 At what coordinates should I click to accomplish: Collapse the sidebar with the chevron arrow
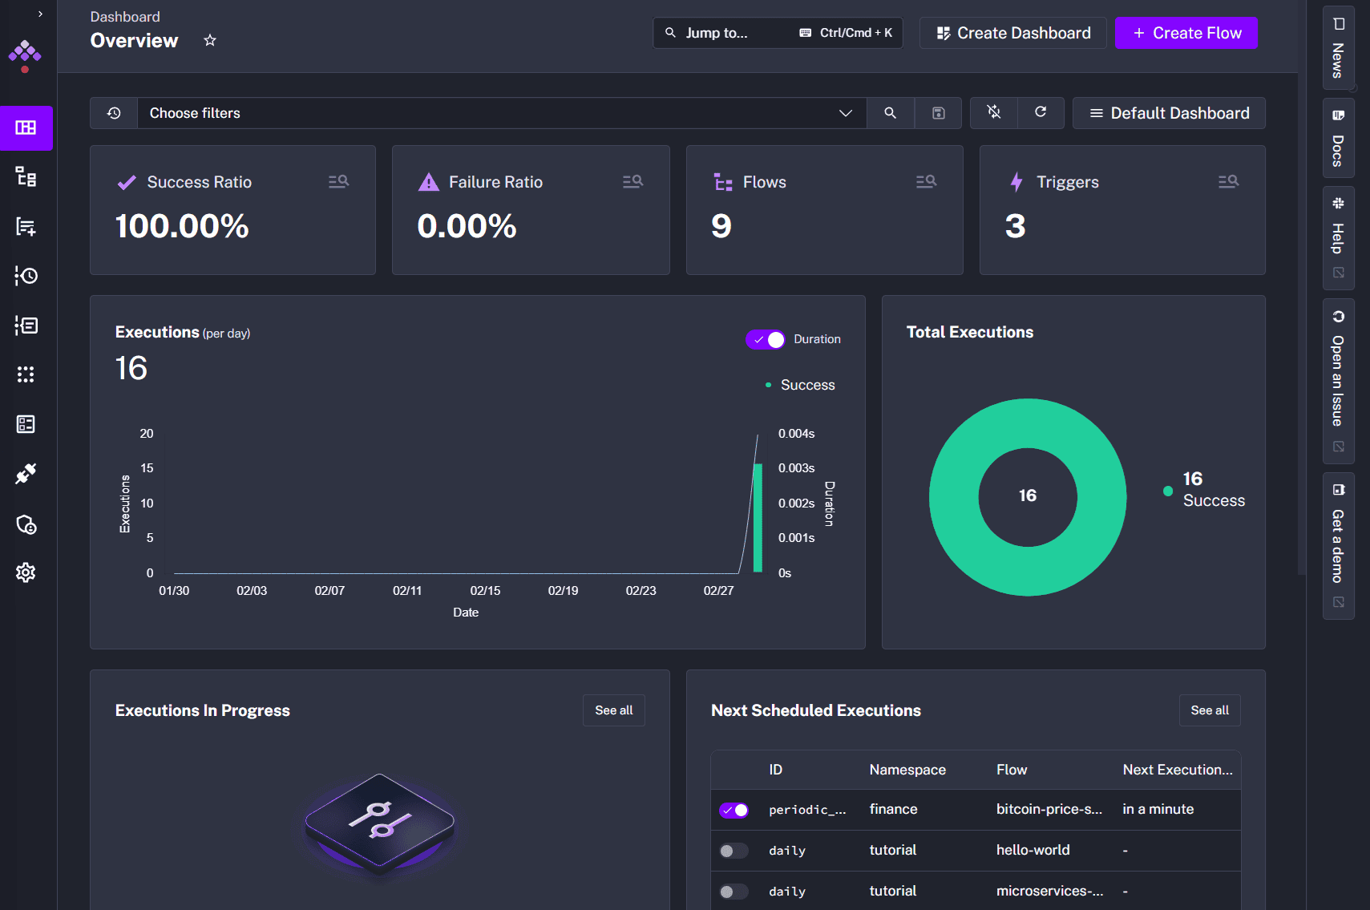point(39,14)
